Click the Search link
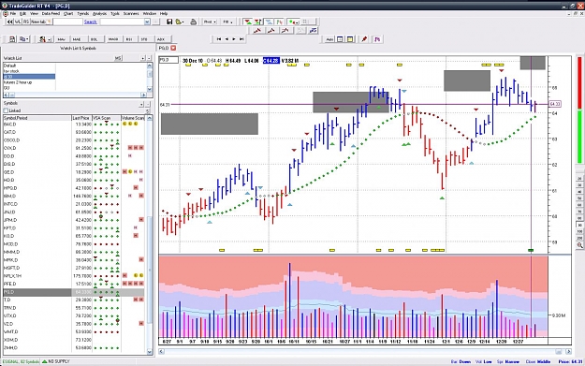Image resolution: width=585 pixels, height=366 pixels. 90,22
